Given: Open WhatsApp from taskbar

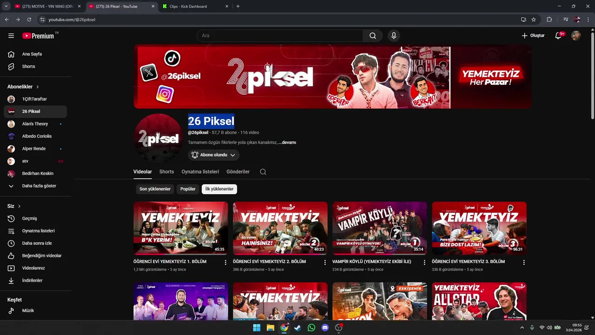Looking at the screenshot, I should [311, 328].
